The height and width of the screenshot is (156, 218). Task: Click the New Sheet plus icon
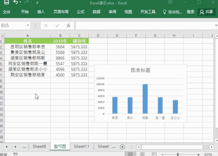coord(122,147)
